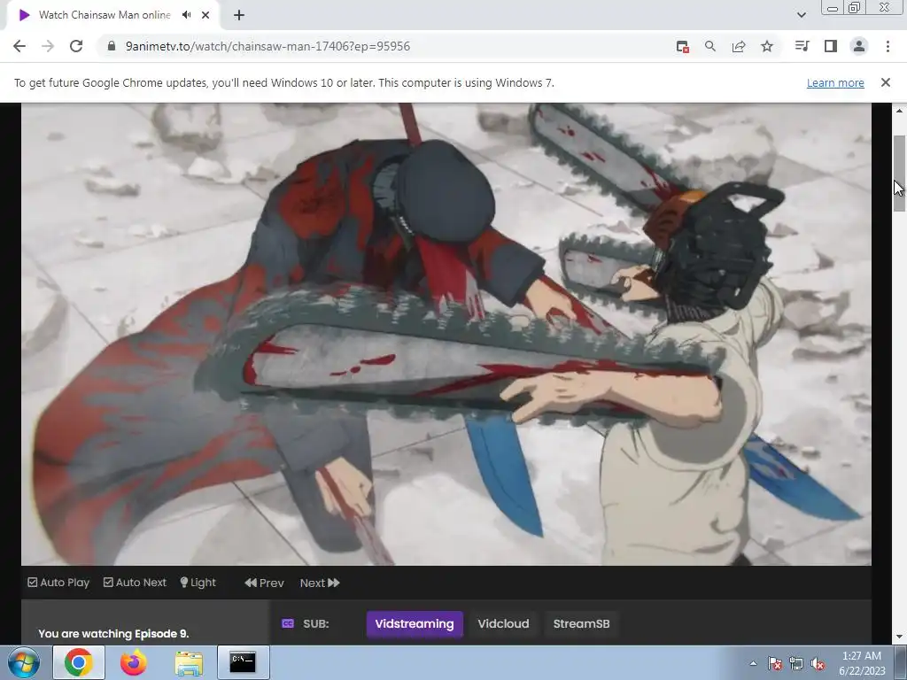Share this page icon
The height and width of the screenshot is (680, 907).
coord(739,46)
